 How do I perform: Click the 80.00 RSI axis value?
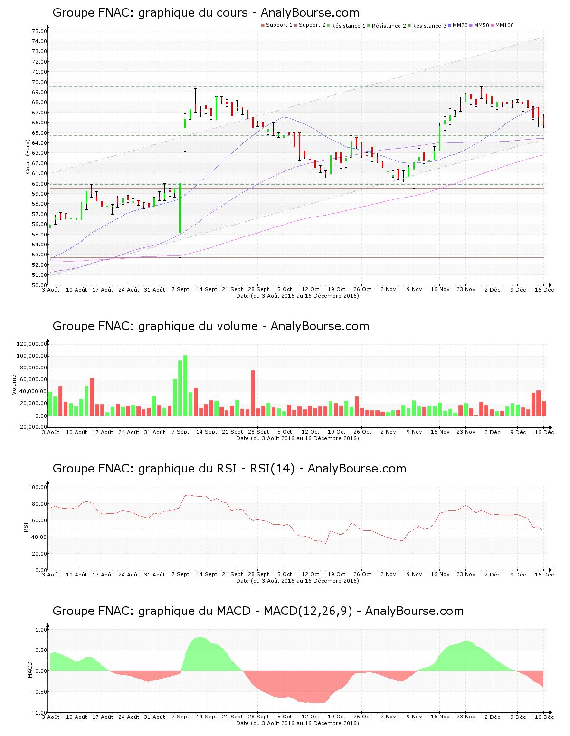pos(39,504)
